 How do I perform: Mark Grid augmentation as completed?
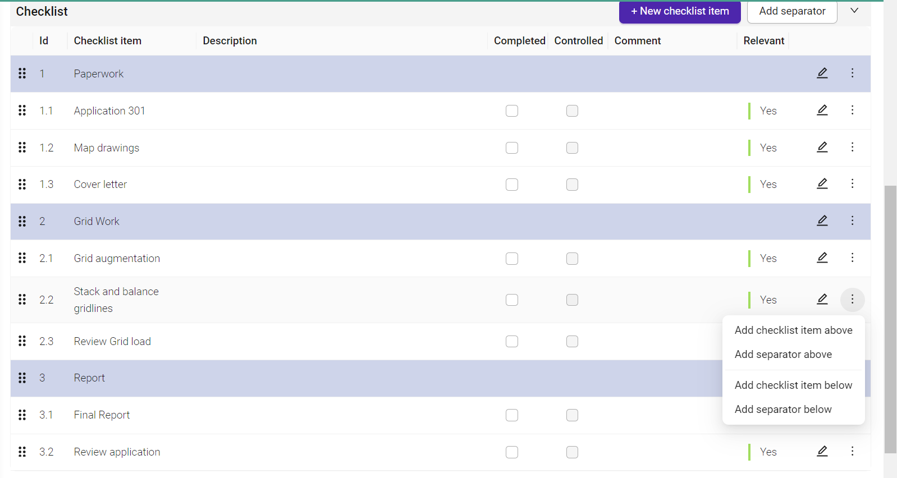511,259
